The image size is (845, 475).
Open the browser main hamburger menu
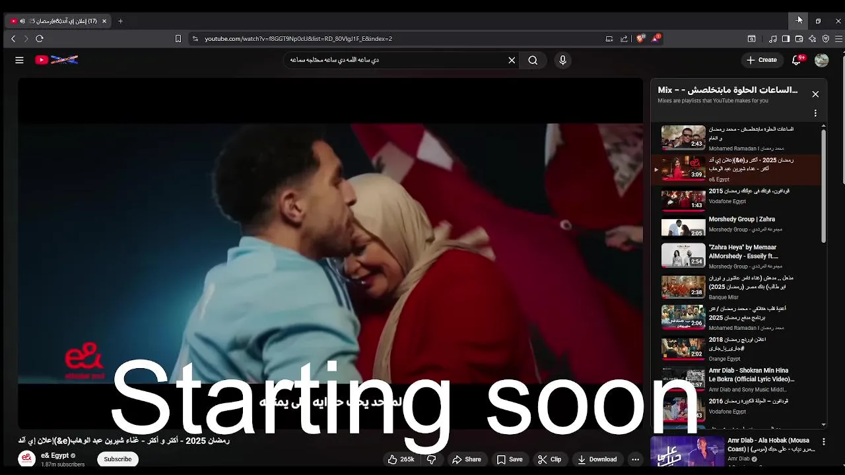(x=838, y=39)
